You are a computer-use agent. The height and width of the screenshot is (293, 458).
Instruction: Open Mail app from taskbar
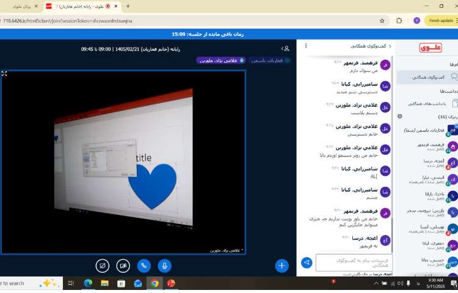pyautogui.click(x=138, y=283)
